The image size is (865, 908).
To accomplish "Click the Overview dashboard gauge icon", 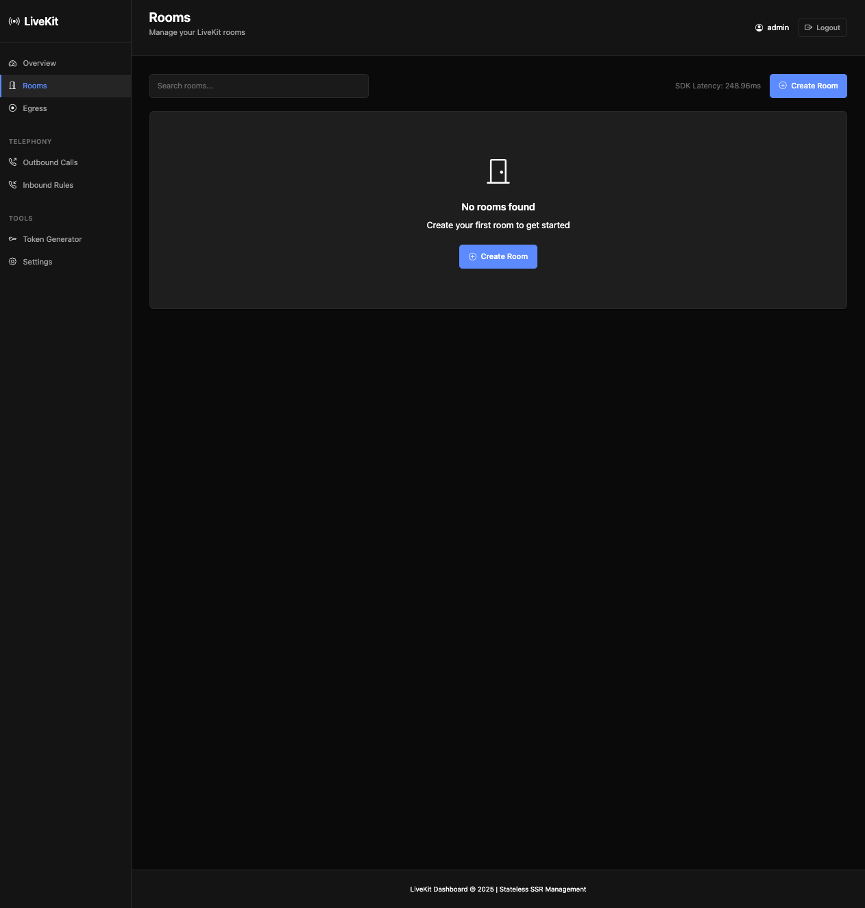I will point(12,63).
